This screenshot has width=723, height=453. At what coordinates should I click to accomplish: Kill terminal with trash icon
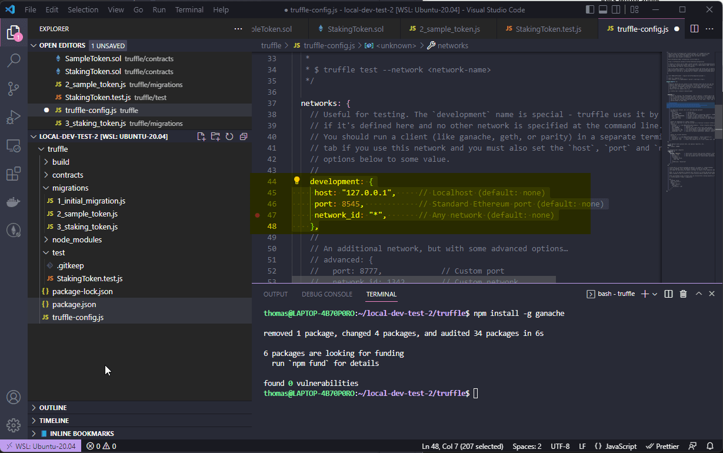(x=683, y=294)
